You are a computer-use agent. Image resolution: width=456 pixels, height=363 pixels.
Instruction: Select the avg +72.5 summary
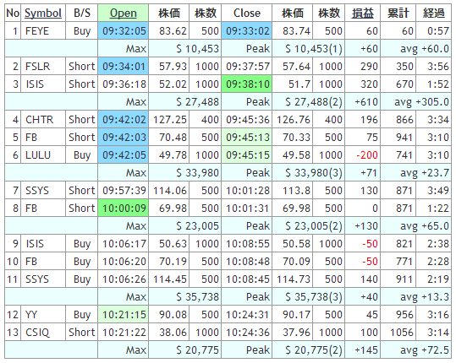point(425,350)
